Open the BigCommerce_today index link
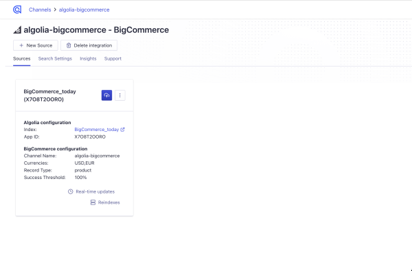412x271 pixels. point(97,130)
